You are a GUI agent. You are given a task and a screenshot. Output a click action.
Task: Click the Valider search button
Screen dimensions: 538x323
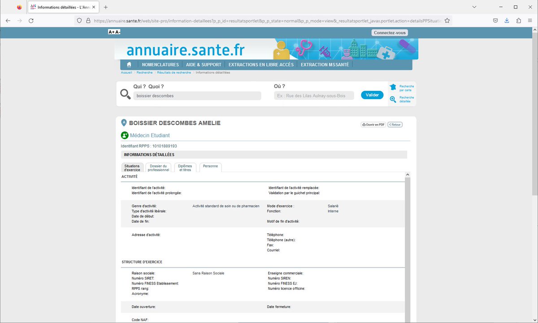click(x=372, y=95)
